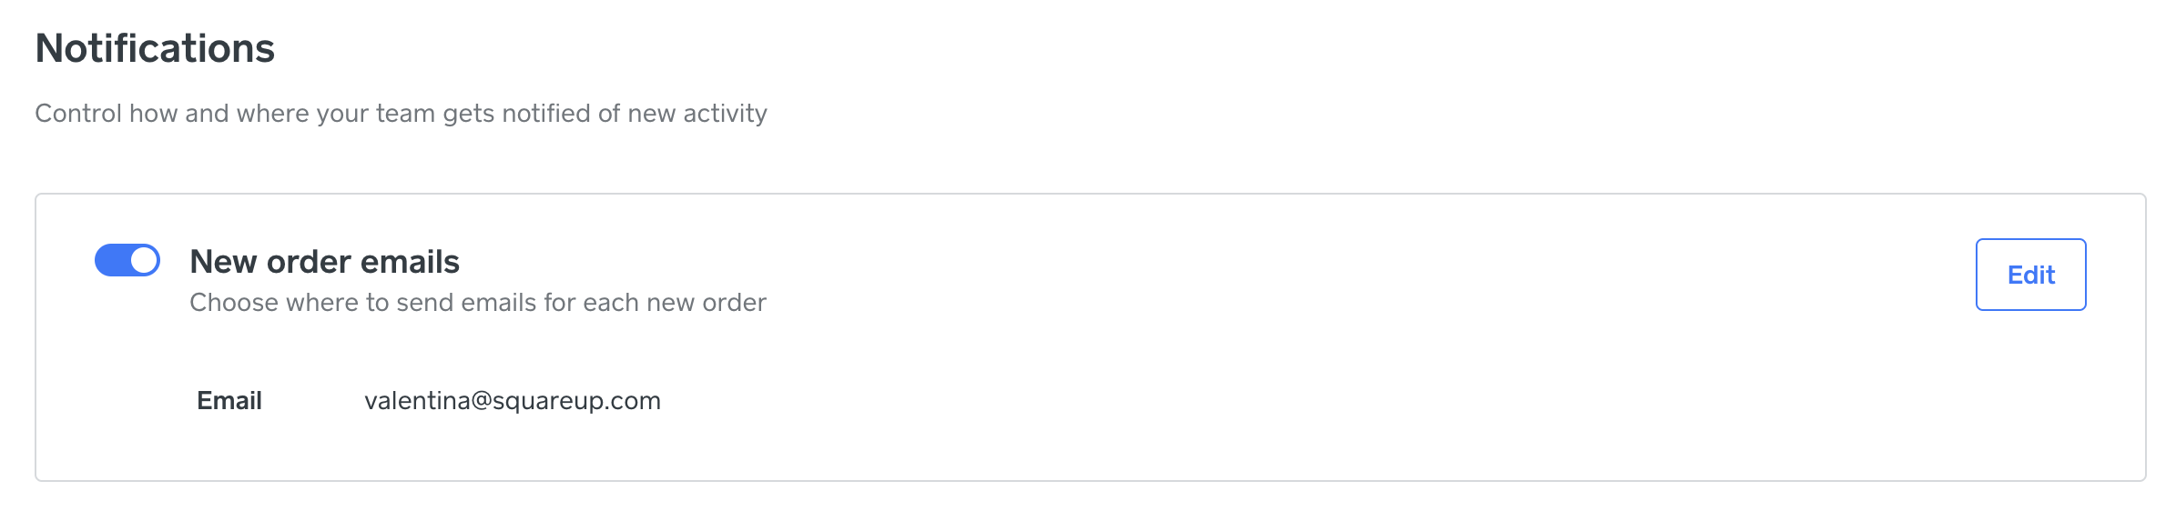Click the team notification description line
2176x511 pixels.
(x=401, y=113)
